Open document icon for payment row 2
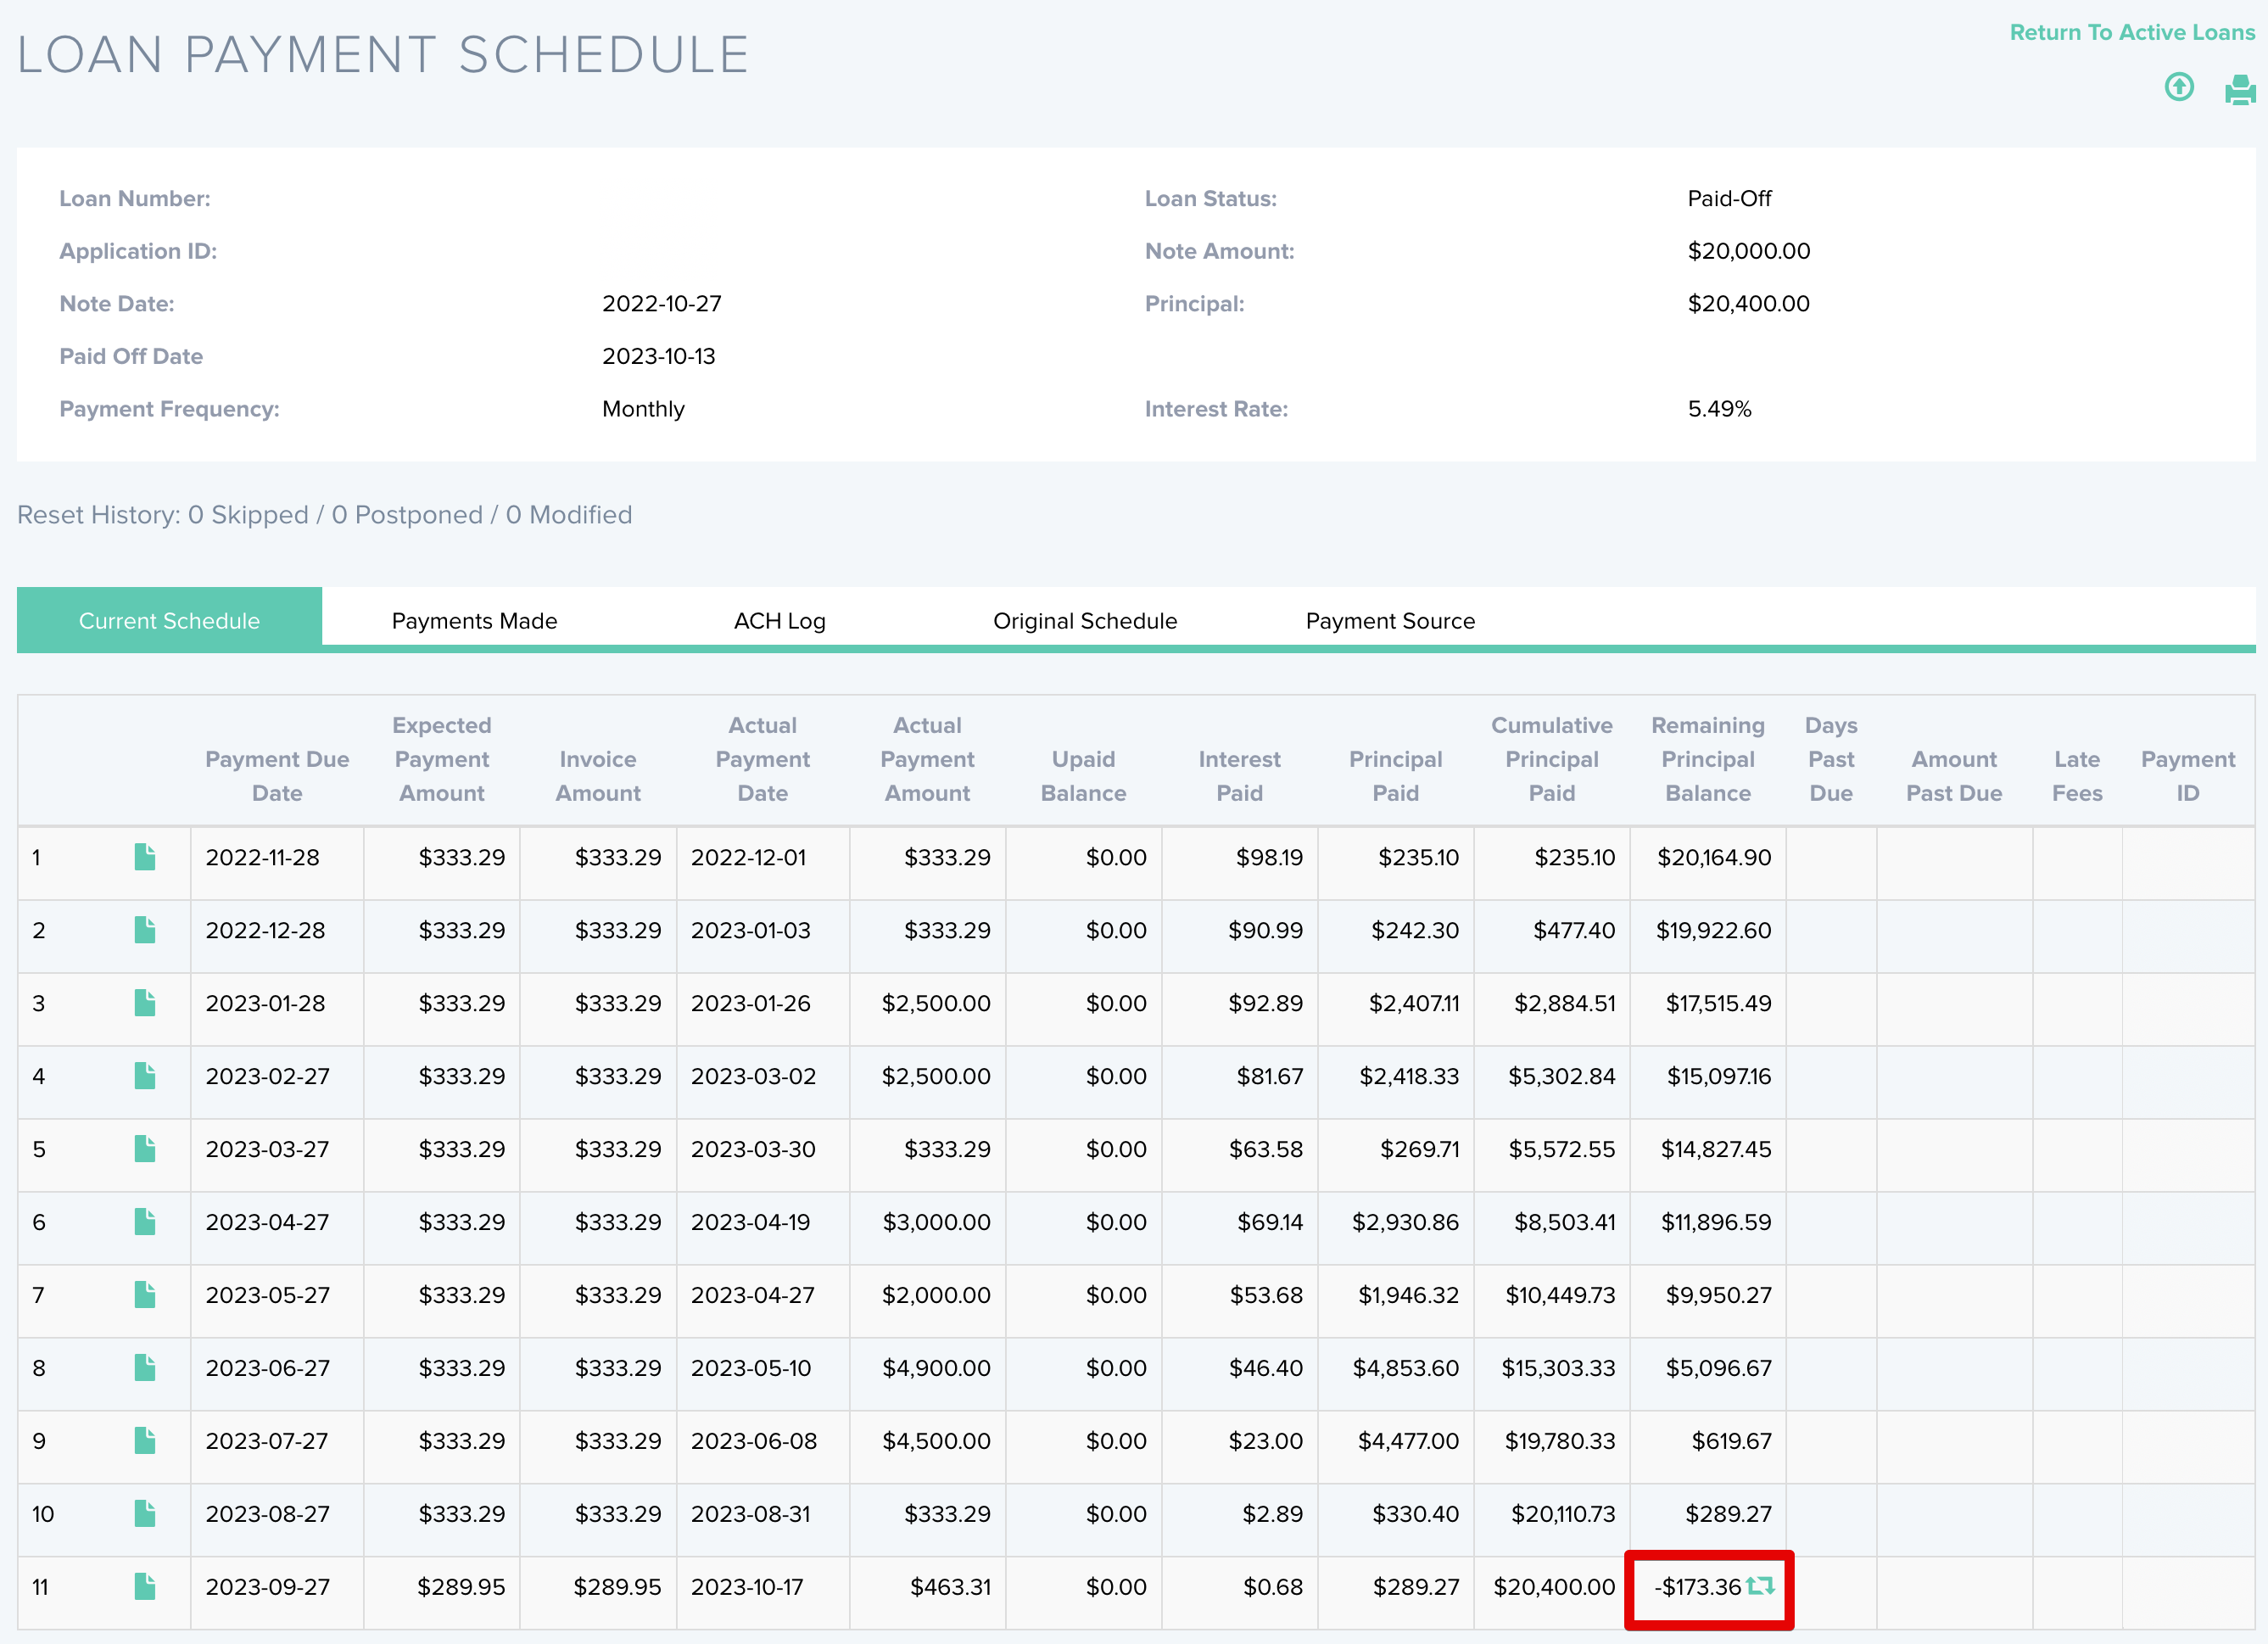The image size is (2268, 1644). 145,930
